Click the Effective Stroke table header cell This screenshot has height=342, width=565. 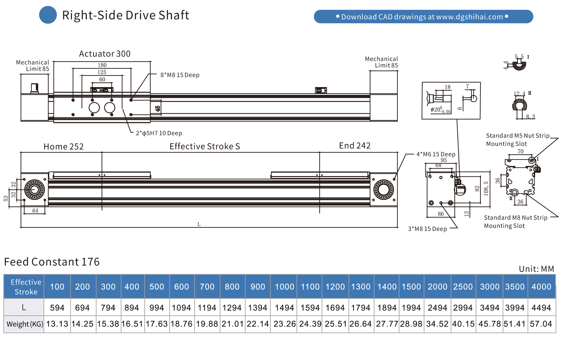[26, 287]
